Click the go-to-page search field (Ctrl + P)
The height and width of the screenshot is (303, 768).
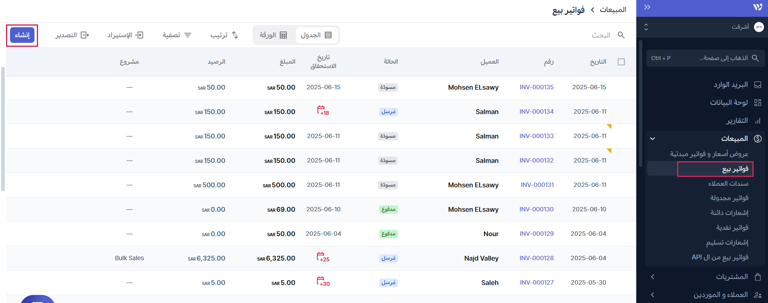pyautogui.click(x=705, y=58)
